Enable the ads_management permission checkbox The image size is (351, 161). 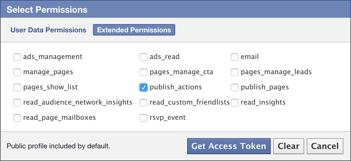point(17,57)
